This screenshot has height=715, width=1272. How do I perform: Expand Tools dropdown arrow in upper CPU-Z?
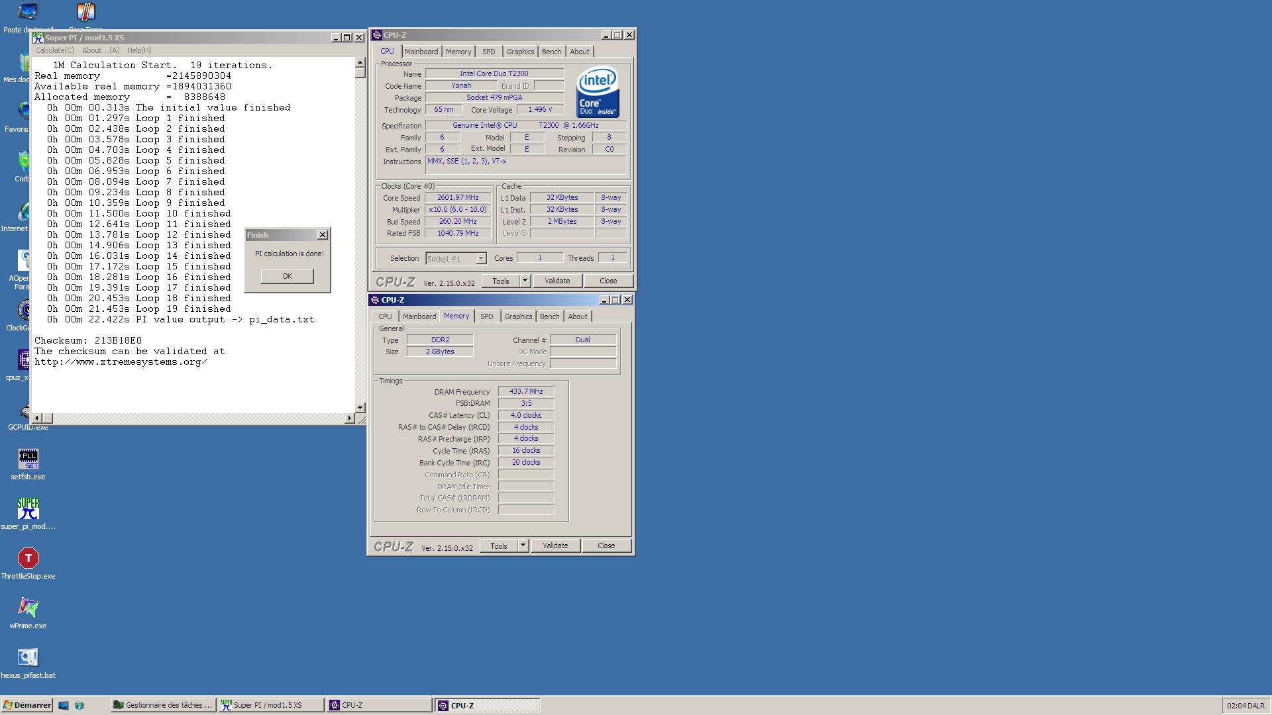(x=525, y=281)
